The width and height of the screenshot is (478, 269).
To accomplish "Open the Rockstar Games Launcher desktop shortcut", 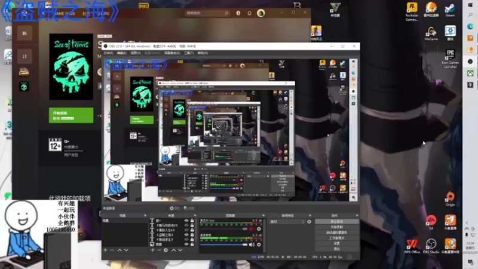I will pos(412,11).
